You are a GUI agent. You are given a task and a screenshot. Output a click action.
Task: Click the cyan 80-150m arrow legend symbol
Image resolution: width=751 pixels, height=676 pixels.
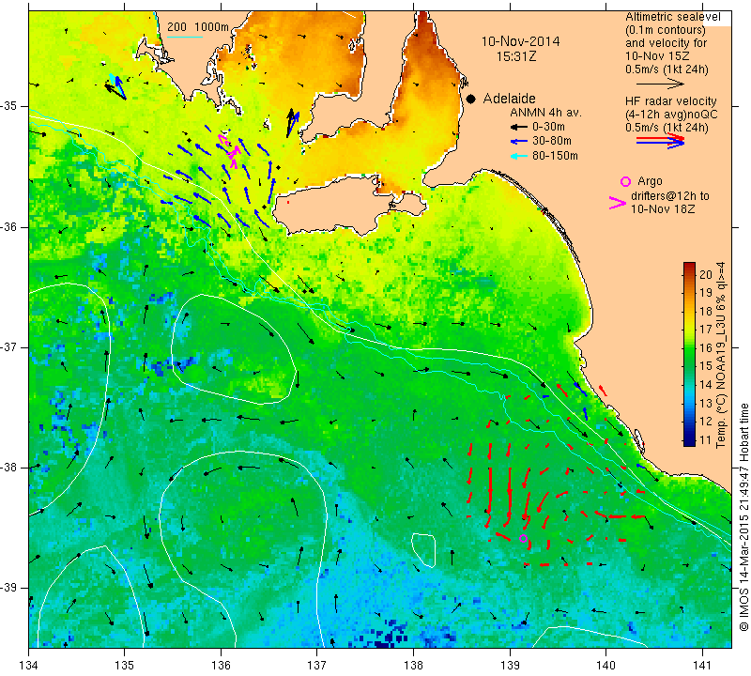(x=519, y=156)
